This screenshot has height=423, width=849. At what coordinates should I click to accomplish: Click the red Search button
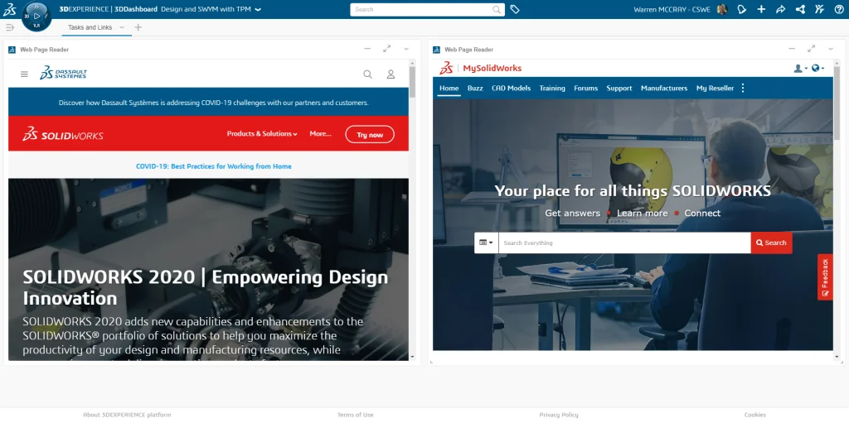771,243
